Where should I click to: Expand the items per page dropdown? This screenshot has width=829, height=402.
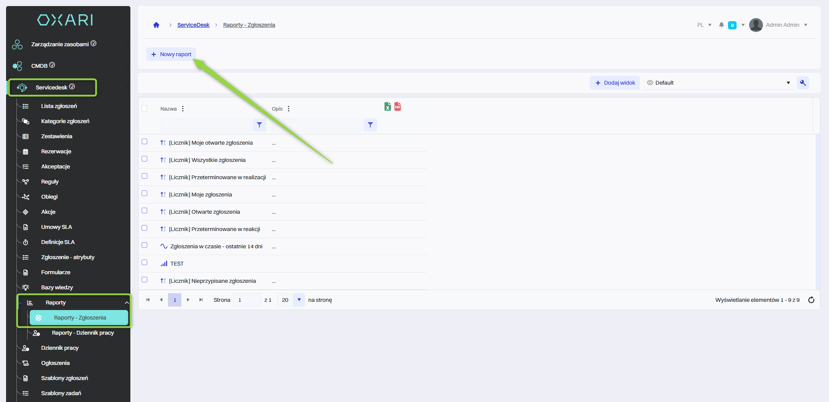coord(299,300)
